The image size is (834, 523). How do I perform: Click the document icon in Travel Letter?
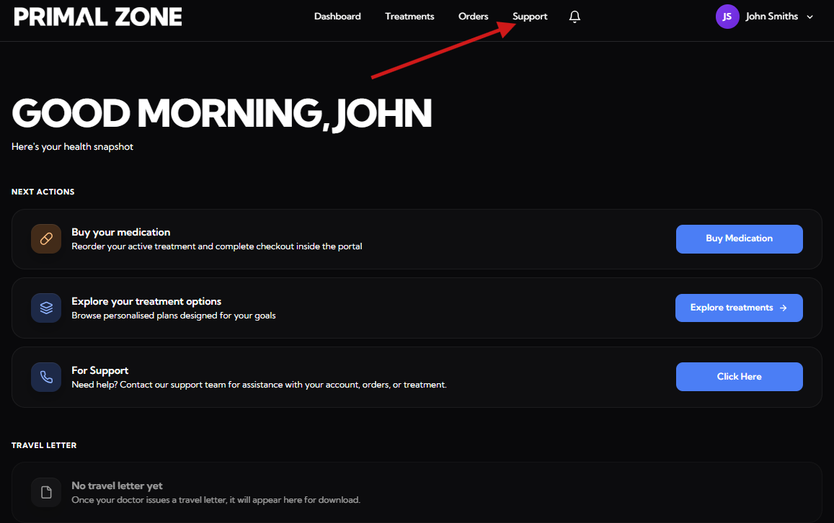pyautogui.click(x=46, y=492)
